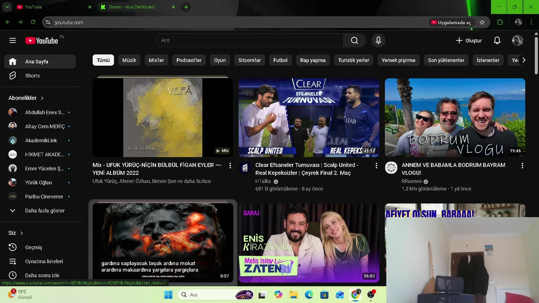Open Microsoft Edge from the taskbar
Image resolution: width=539 pixels, height=303 pixels.
click(309, 295)
